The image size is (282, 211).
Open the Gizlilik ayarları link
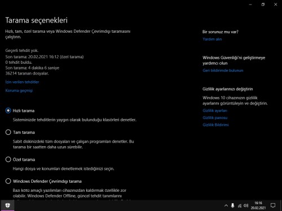(x=215, y=111)
